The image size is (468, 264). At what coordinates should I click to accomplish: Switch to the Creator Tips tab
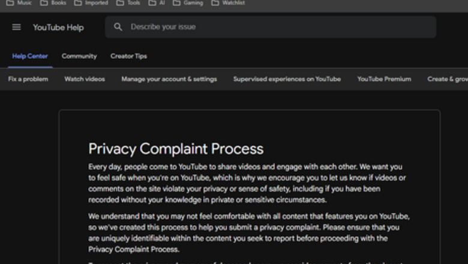pos(128,56)
